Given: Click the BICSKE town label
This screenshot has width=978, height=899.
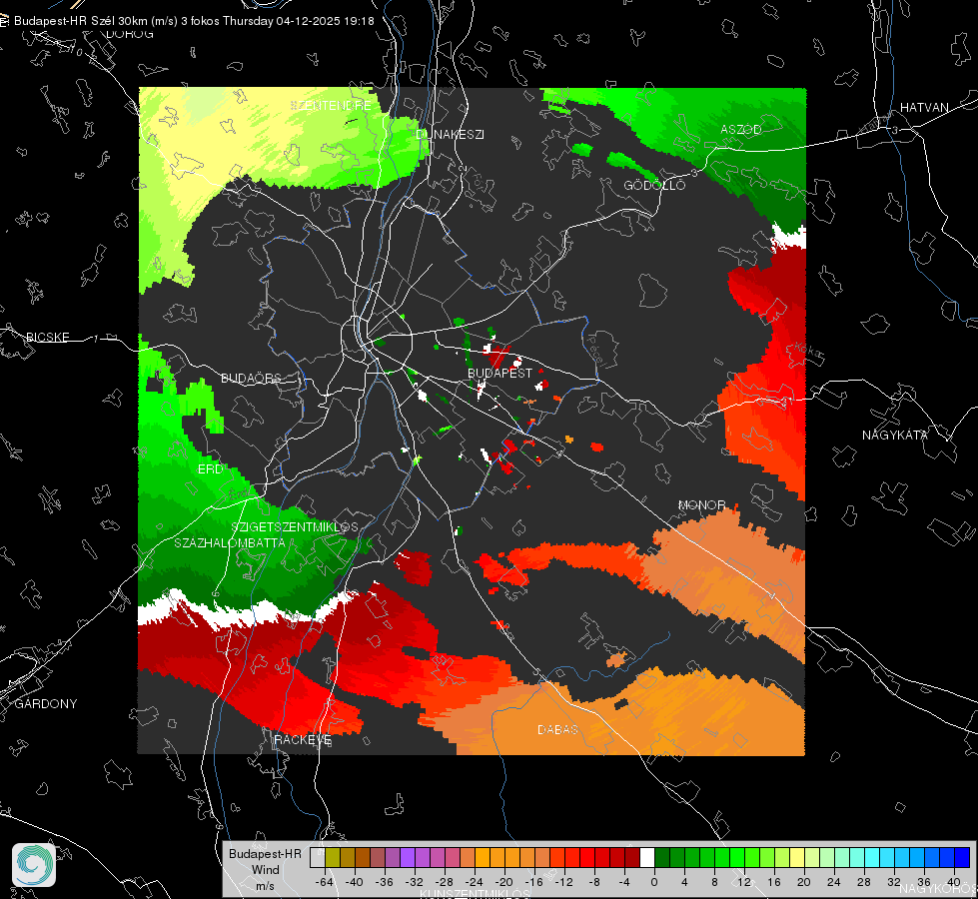Looking at the screenshot, I should 47,337.
